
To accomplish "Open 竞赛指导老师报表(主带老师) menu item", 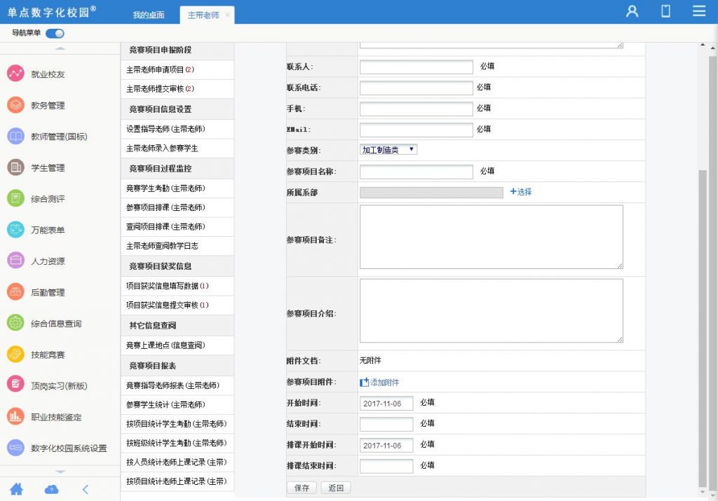I will point(177,385).
